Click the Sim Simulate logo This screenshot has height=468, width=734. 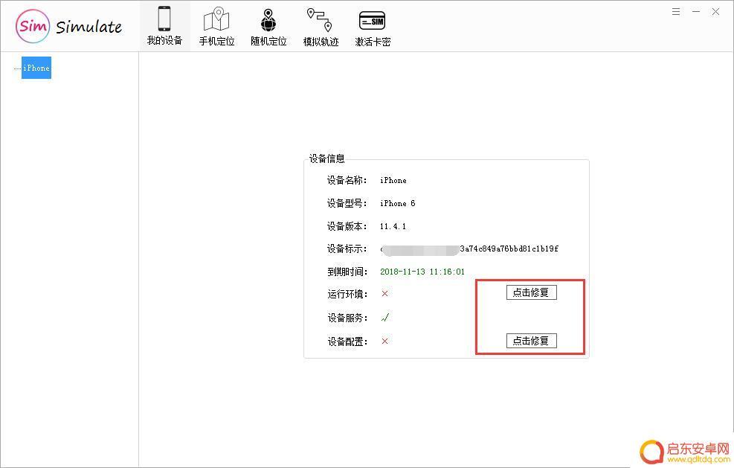pos(69,26)
